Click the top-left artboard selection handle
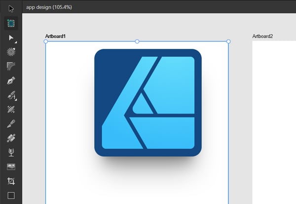This screenshot has width=296, height=204. 46,42
